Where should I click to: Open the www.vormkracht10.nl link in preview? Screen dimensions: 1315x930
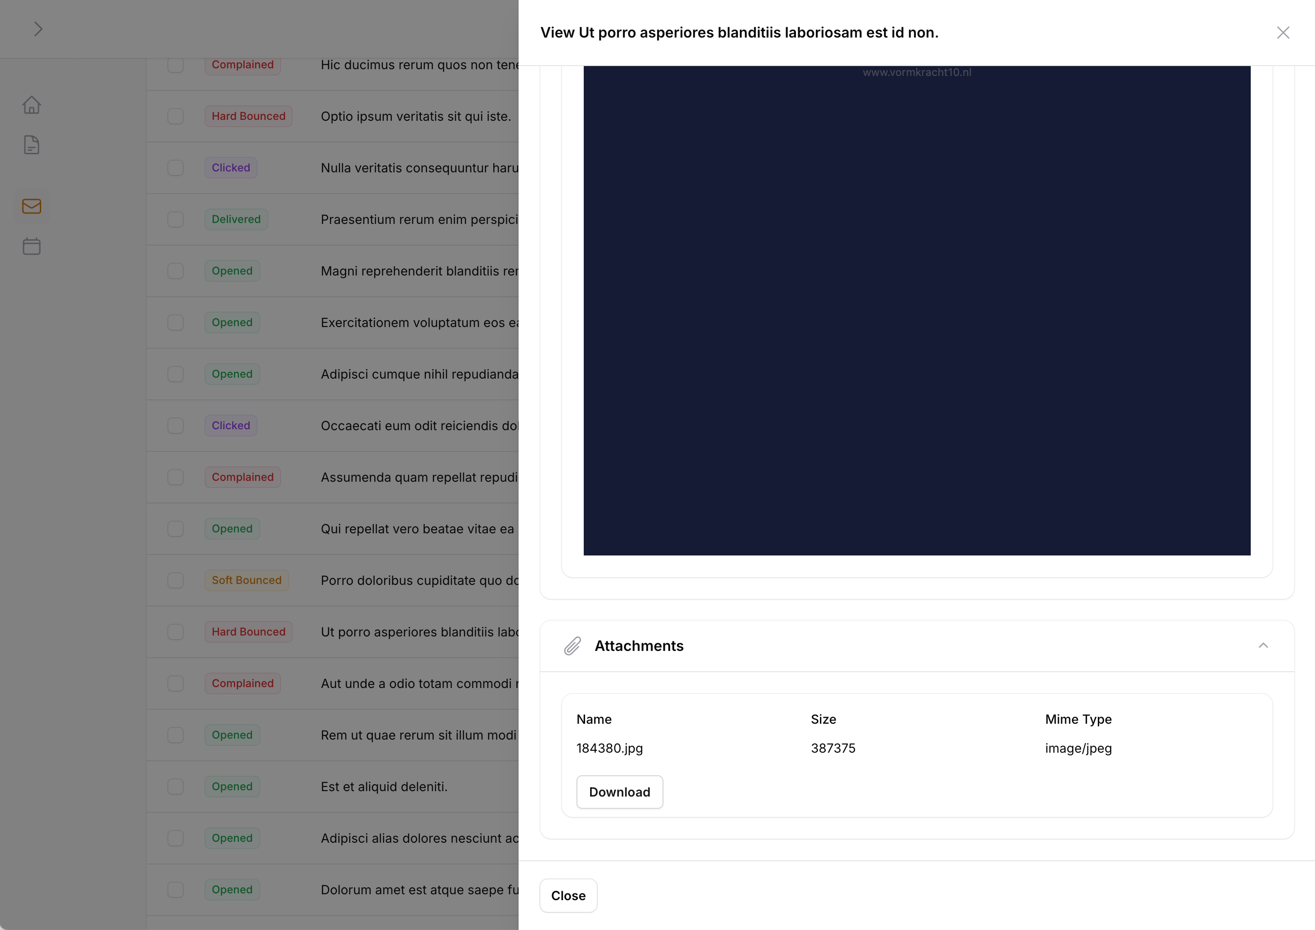[916, 72]
